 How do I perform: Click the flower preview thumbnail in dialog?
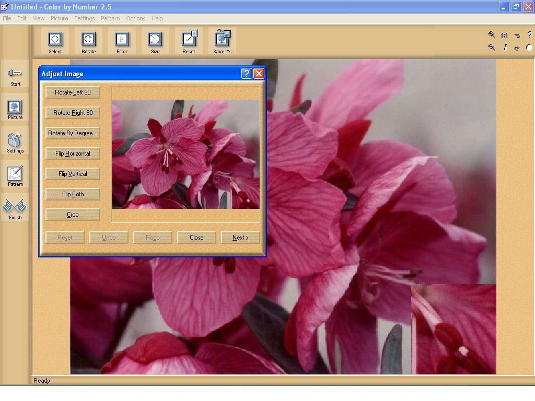(x=185, y=154)
